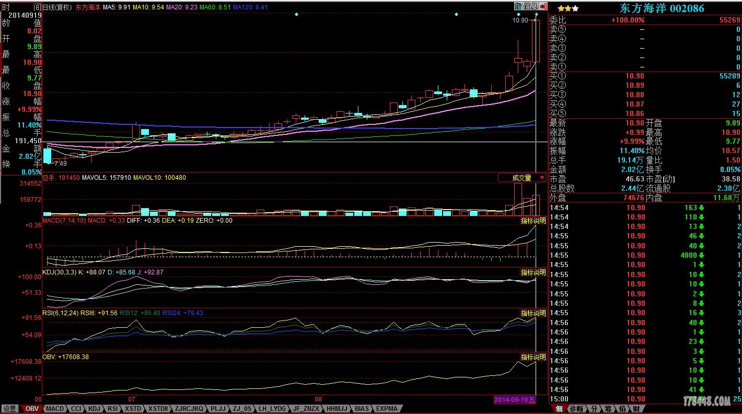
Task: Open MACD panel 指标说明 label
Action: click(x=533, y=221)
